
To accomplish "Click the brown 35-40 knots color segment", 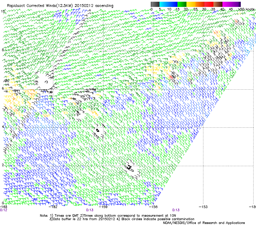I will pyautogui.click(x=218, y=4).
